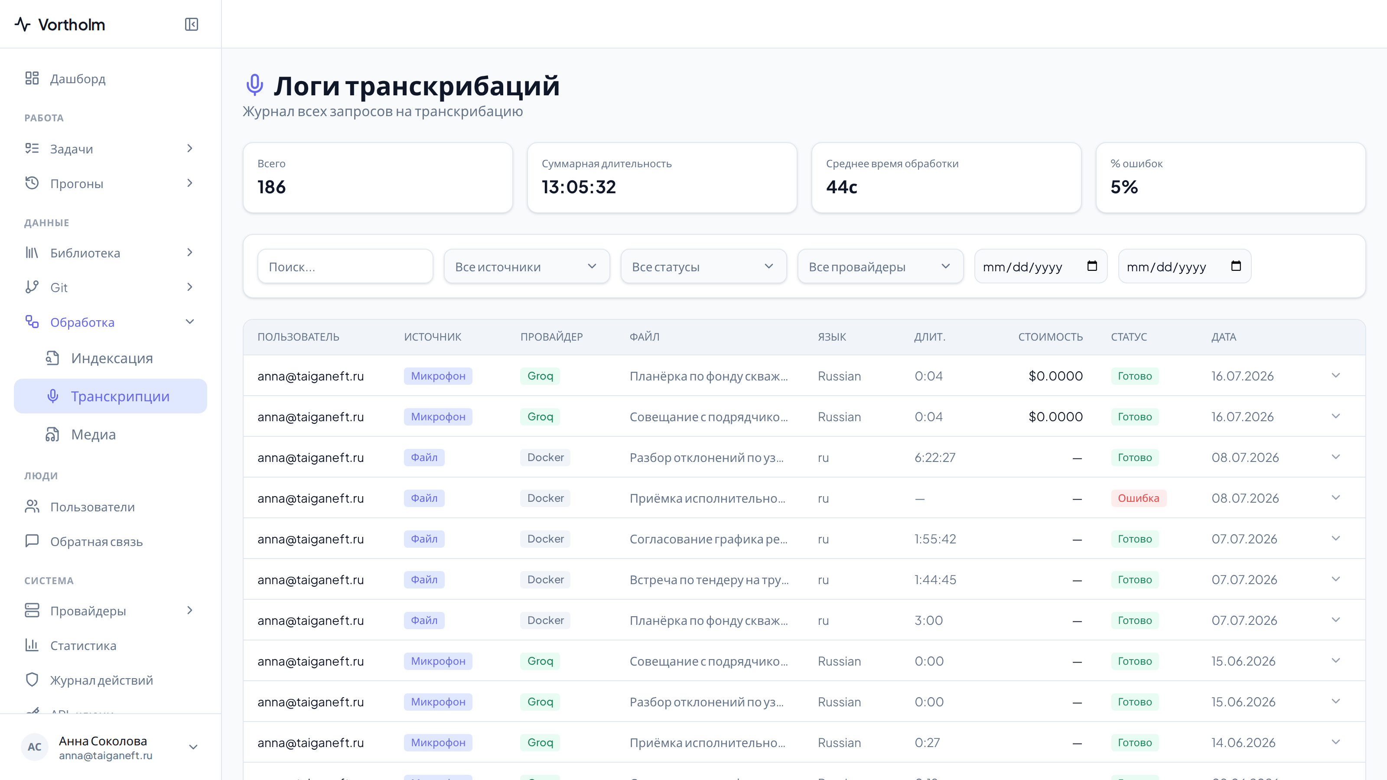The height and width of the screenshot is (780, 1387).
Task: Open Пользователи page
Action: tap(111, 507)
